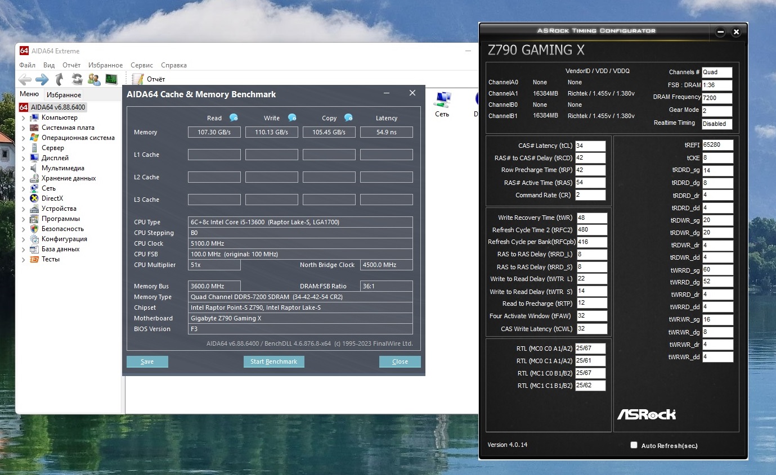Go up one level using the toolbar arrow
The image size is (776, 475).
60,79
